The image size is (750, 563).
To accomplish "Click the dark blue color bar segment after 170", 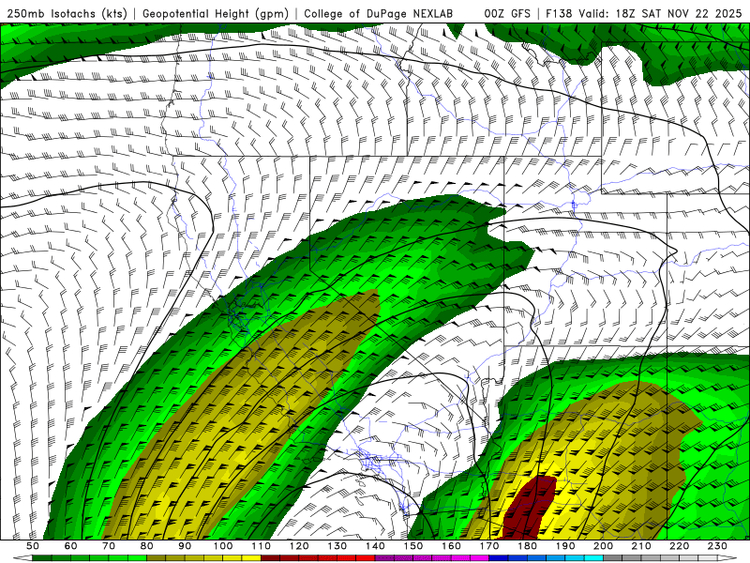I will [x=499, y=558].
